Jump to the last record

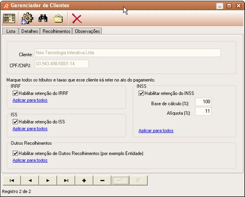point(66,180)
